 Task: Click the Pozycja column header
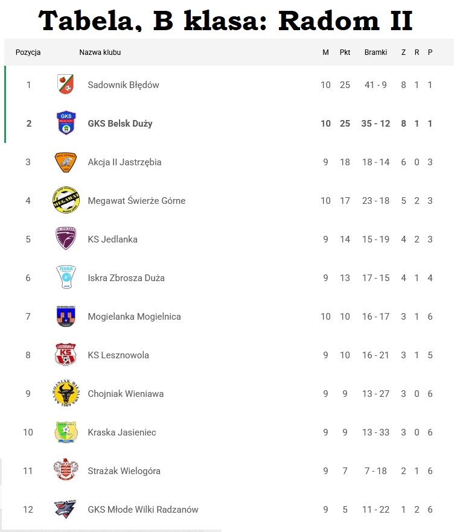[x=28, y=52]
